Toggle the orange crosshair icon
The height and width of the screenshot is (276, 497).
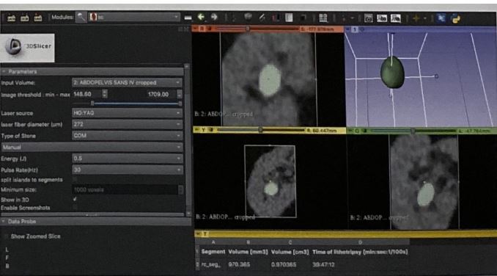click(x=416, y=18)
